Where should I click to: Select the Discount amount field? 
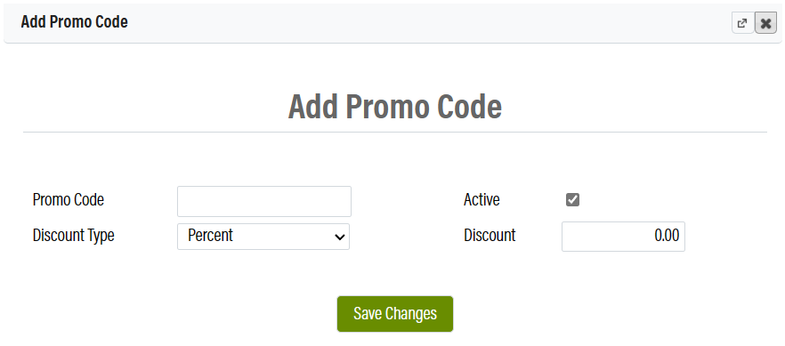pyautogui.click(x=623, y=236)
